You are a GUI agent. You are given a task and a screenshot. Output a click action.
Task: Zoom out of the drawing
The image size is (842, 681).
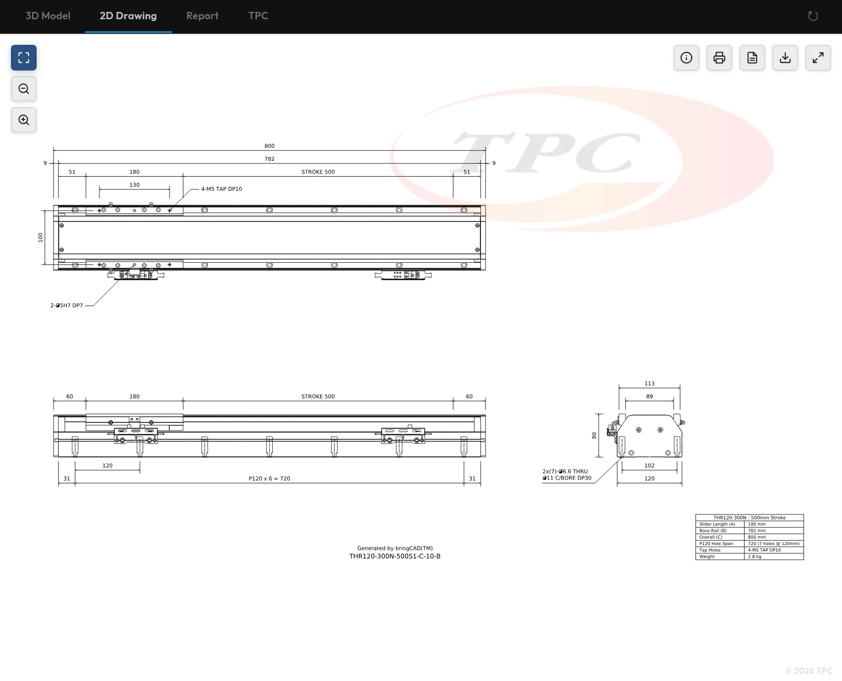pyautogui.click(x=24, y=89)
